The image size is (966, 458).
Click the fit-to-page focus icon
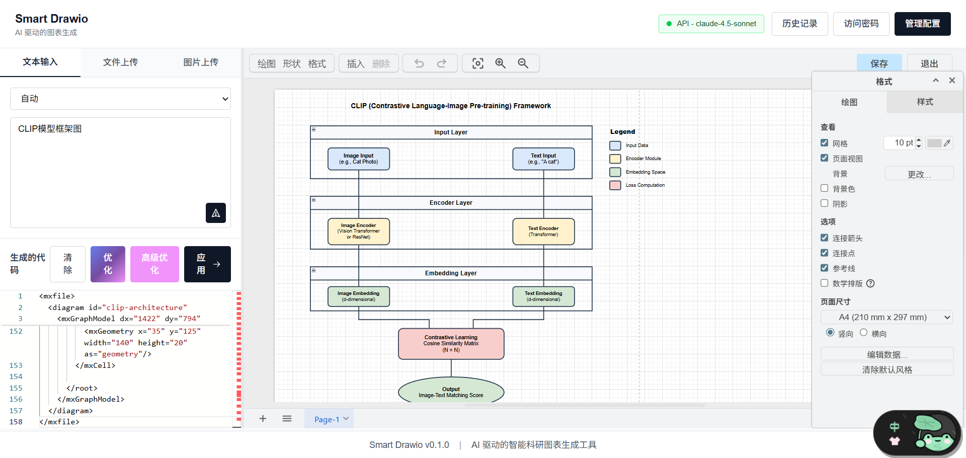pyautogui.click(x=478, y=63)
